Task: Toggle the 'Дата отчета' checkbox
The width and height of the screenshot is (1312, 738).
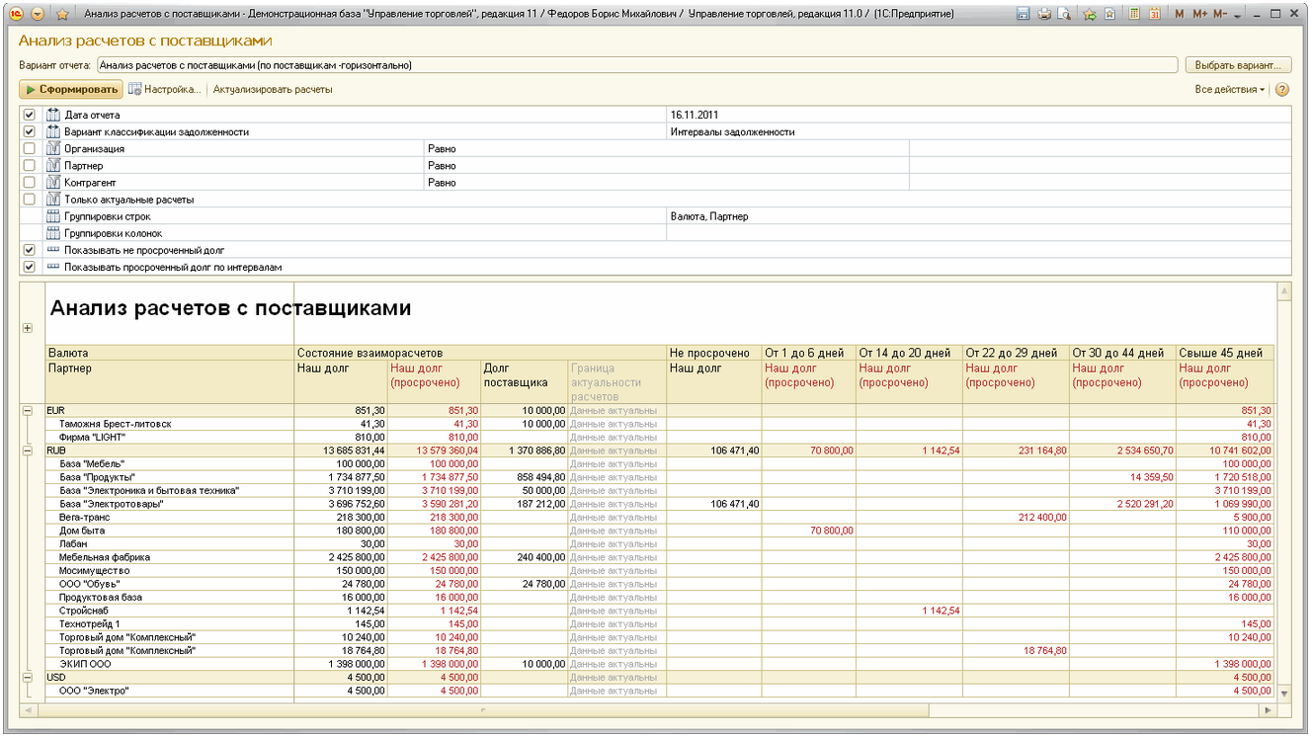Action: 29,116
